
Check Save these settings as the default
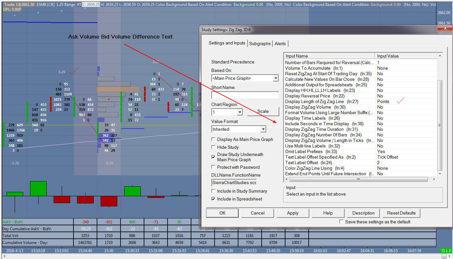pyautogui.click(x=341, y=222)
